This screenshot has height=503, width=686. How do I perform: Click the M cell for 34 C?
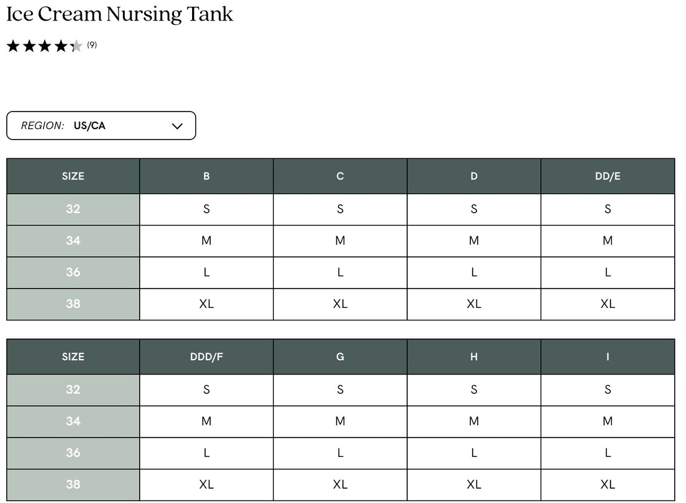click(340, 241)
